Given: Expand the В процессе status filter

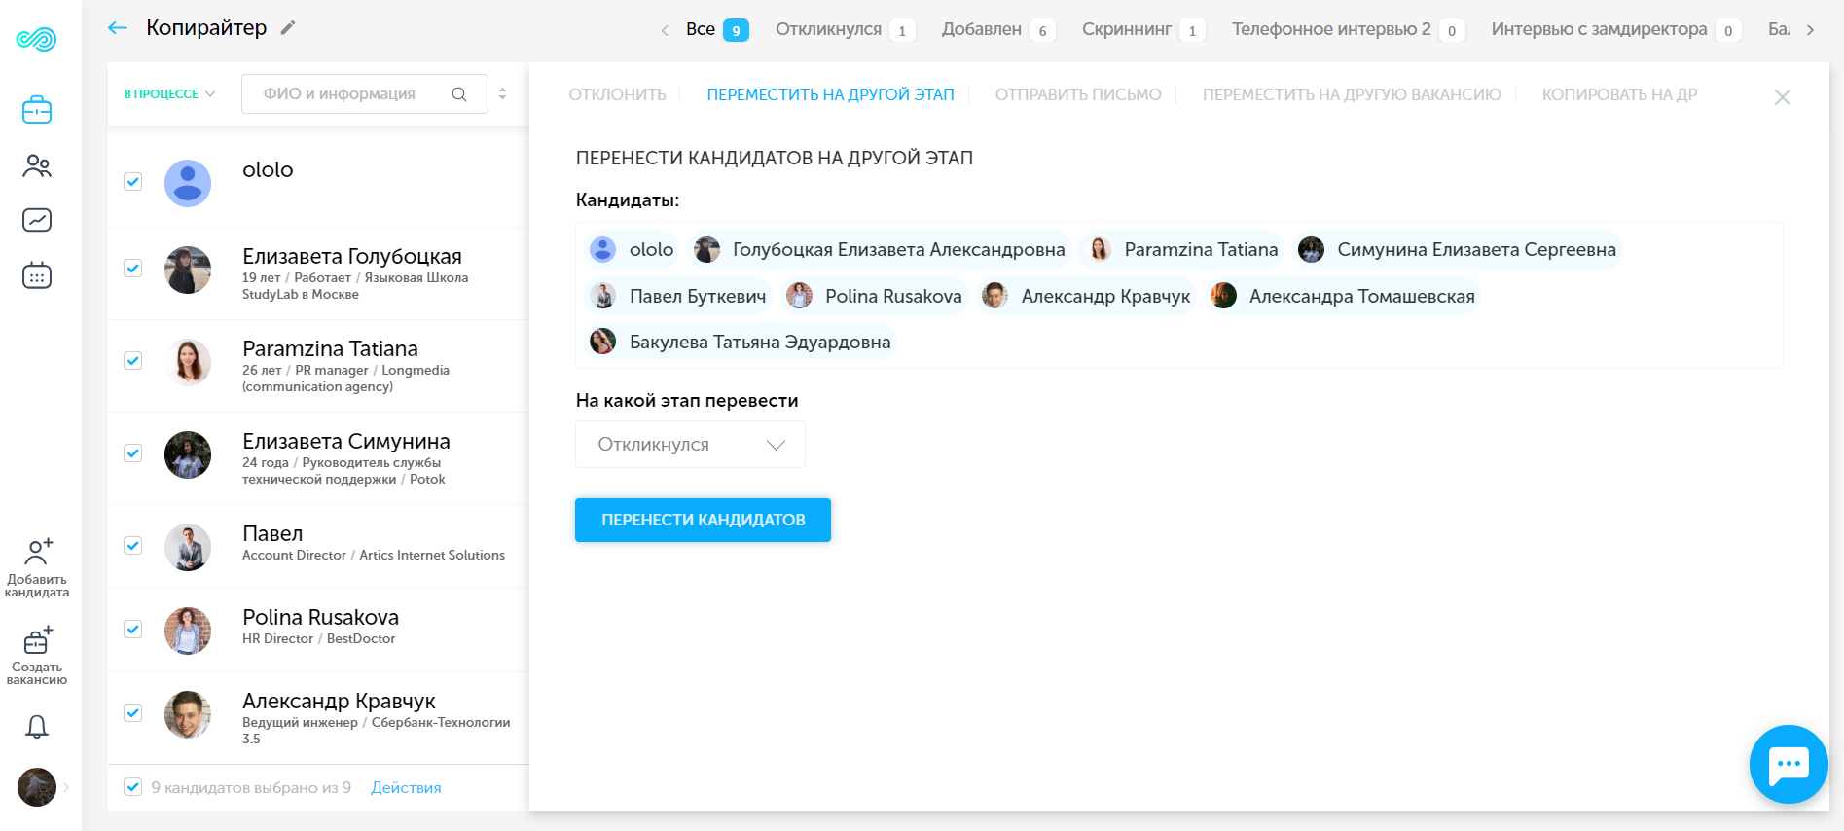Looking at the screenshot, I should (x=169, y=94).
